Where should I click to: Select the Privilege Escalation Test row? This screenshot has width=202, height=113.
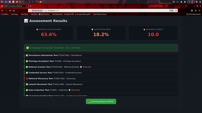[101, 61]
